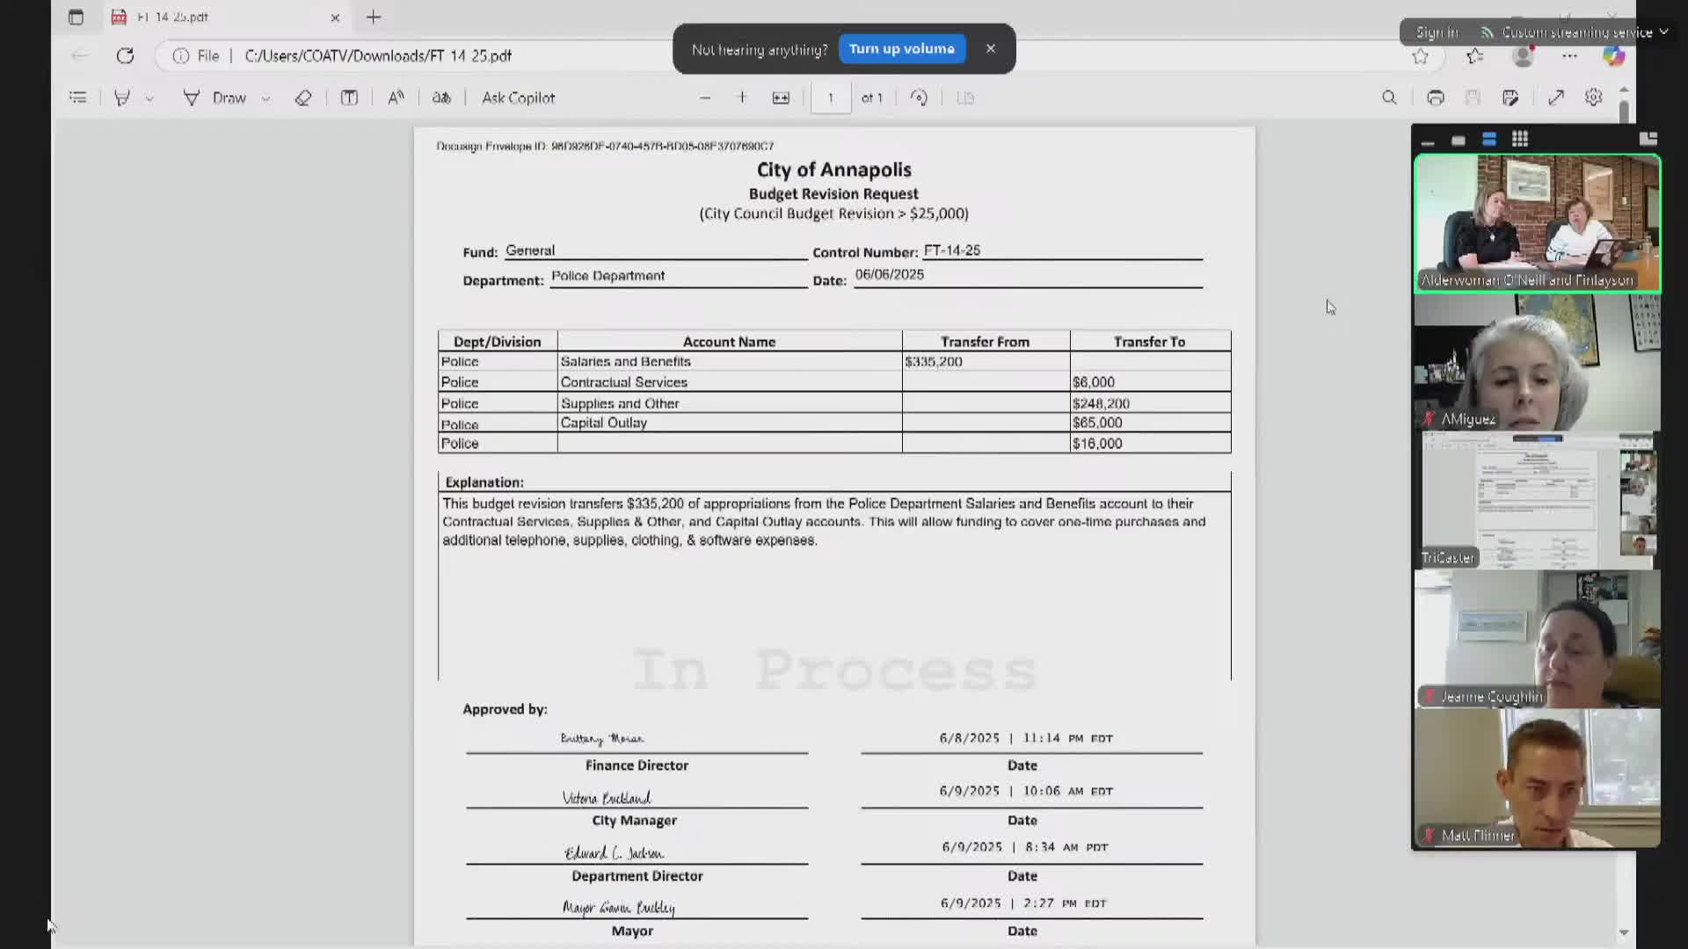Click the Save icon in PDF toolbar
Viewport: 1688px width, 949px height.
click(1473, 98)
